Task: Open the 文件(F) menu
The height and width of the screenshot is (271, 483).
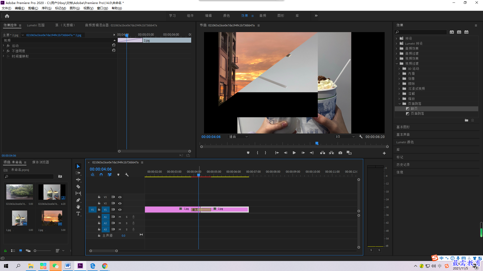Action: [x=7, y=8]
